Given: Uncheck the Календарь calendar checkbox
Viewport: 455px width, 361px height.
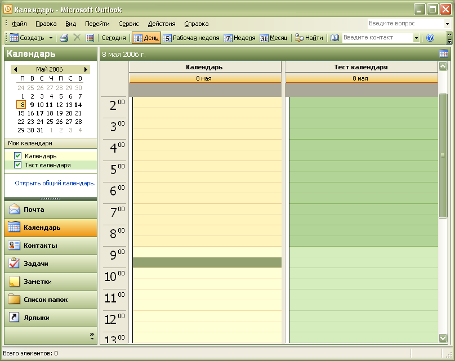Looking at the screenshot, I should (x=17, y=156).
